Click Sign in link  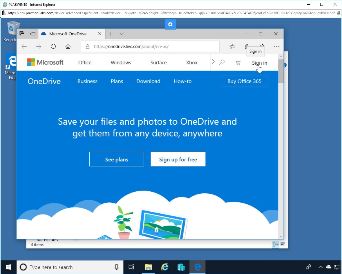(260, 63)
